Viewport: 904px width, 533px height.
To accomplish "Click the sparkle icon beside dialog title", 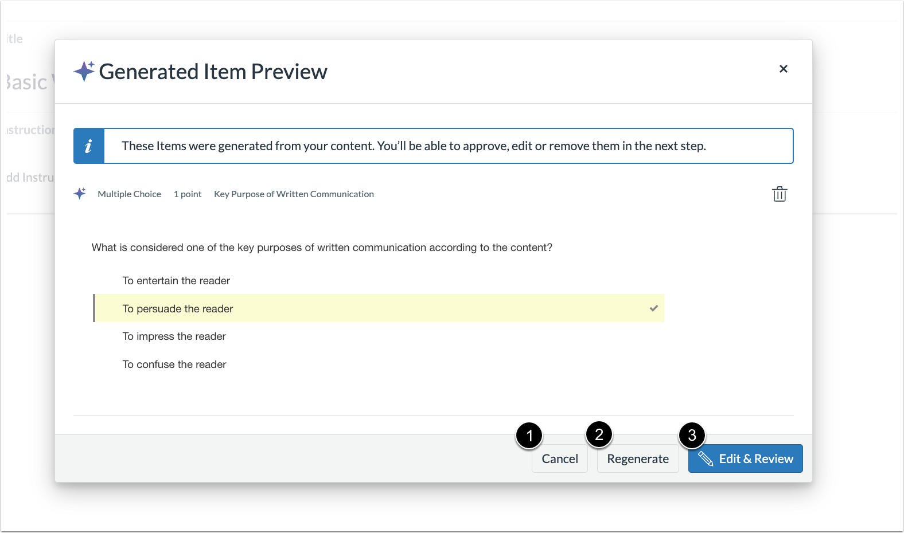I will click(x=84, y=71).
